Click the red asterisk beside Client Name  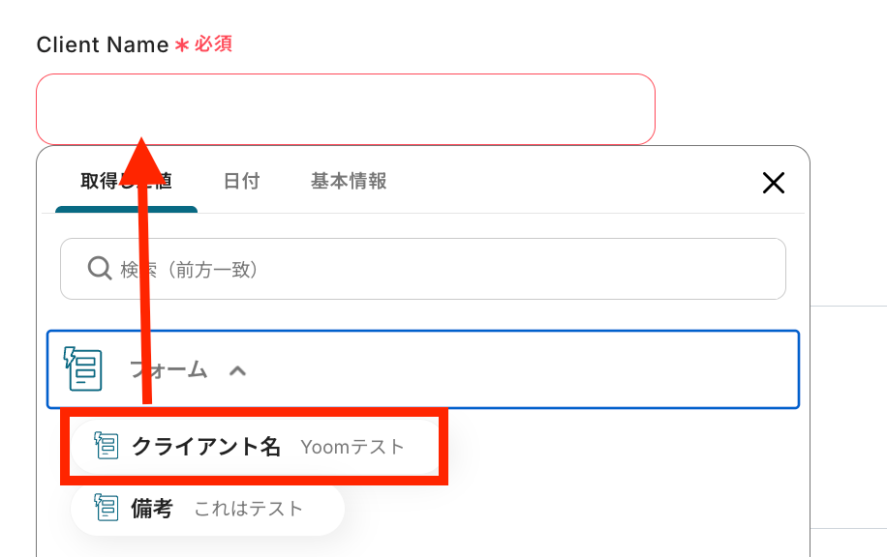click(x=181, y=45)
